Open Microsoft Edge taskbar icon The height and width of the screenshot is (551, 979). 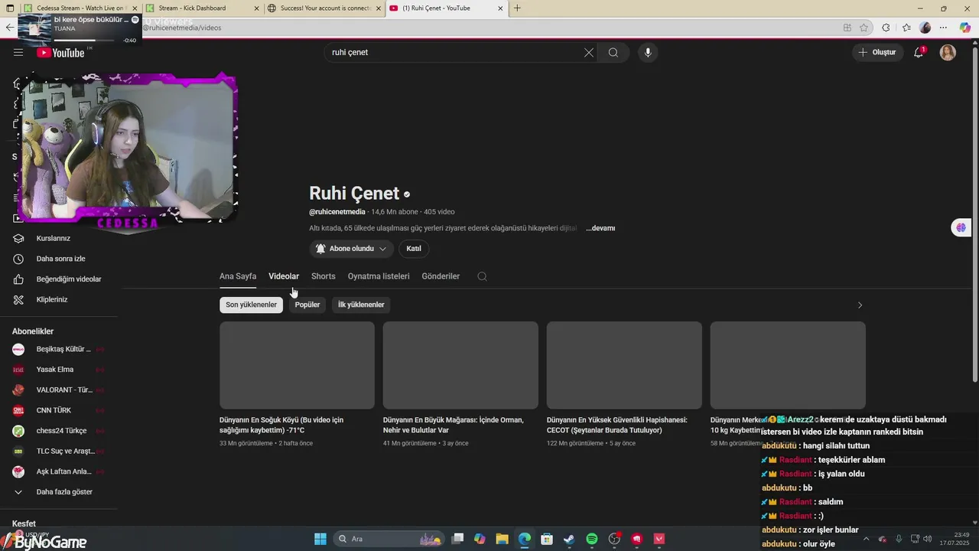click(x=525, y=539)
